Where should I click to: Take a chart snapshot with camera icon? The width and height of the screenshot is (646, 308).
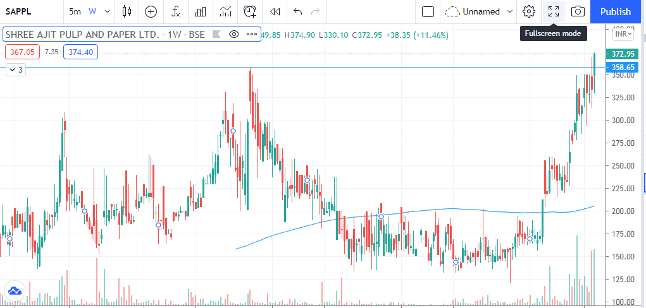[578, 11]
